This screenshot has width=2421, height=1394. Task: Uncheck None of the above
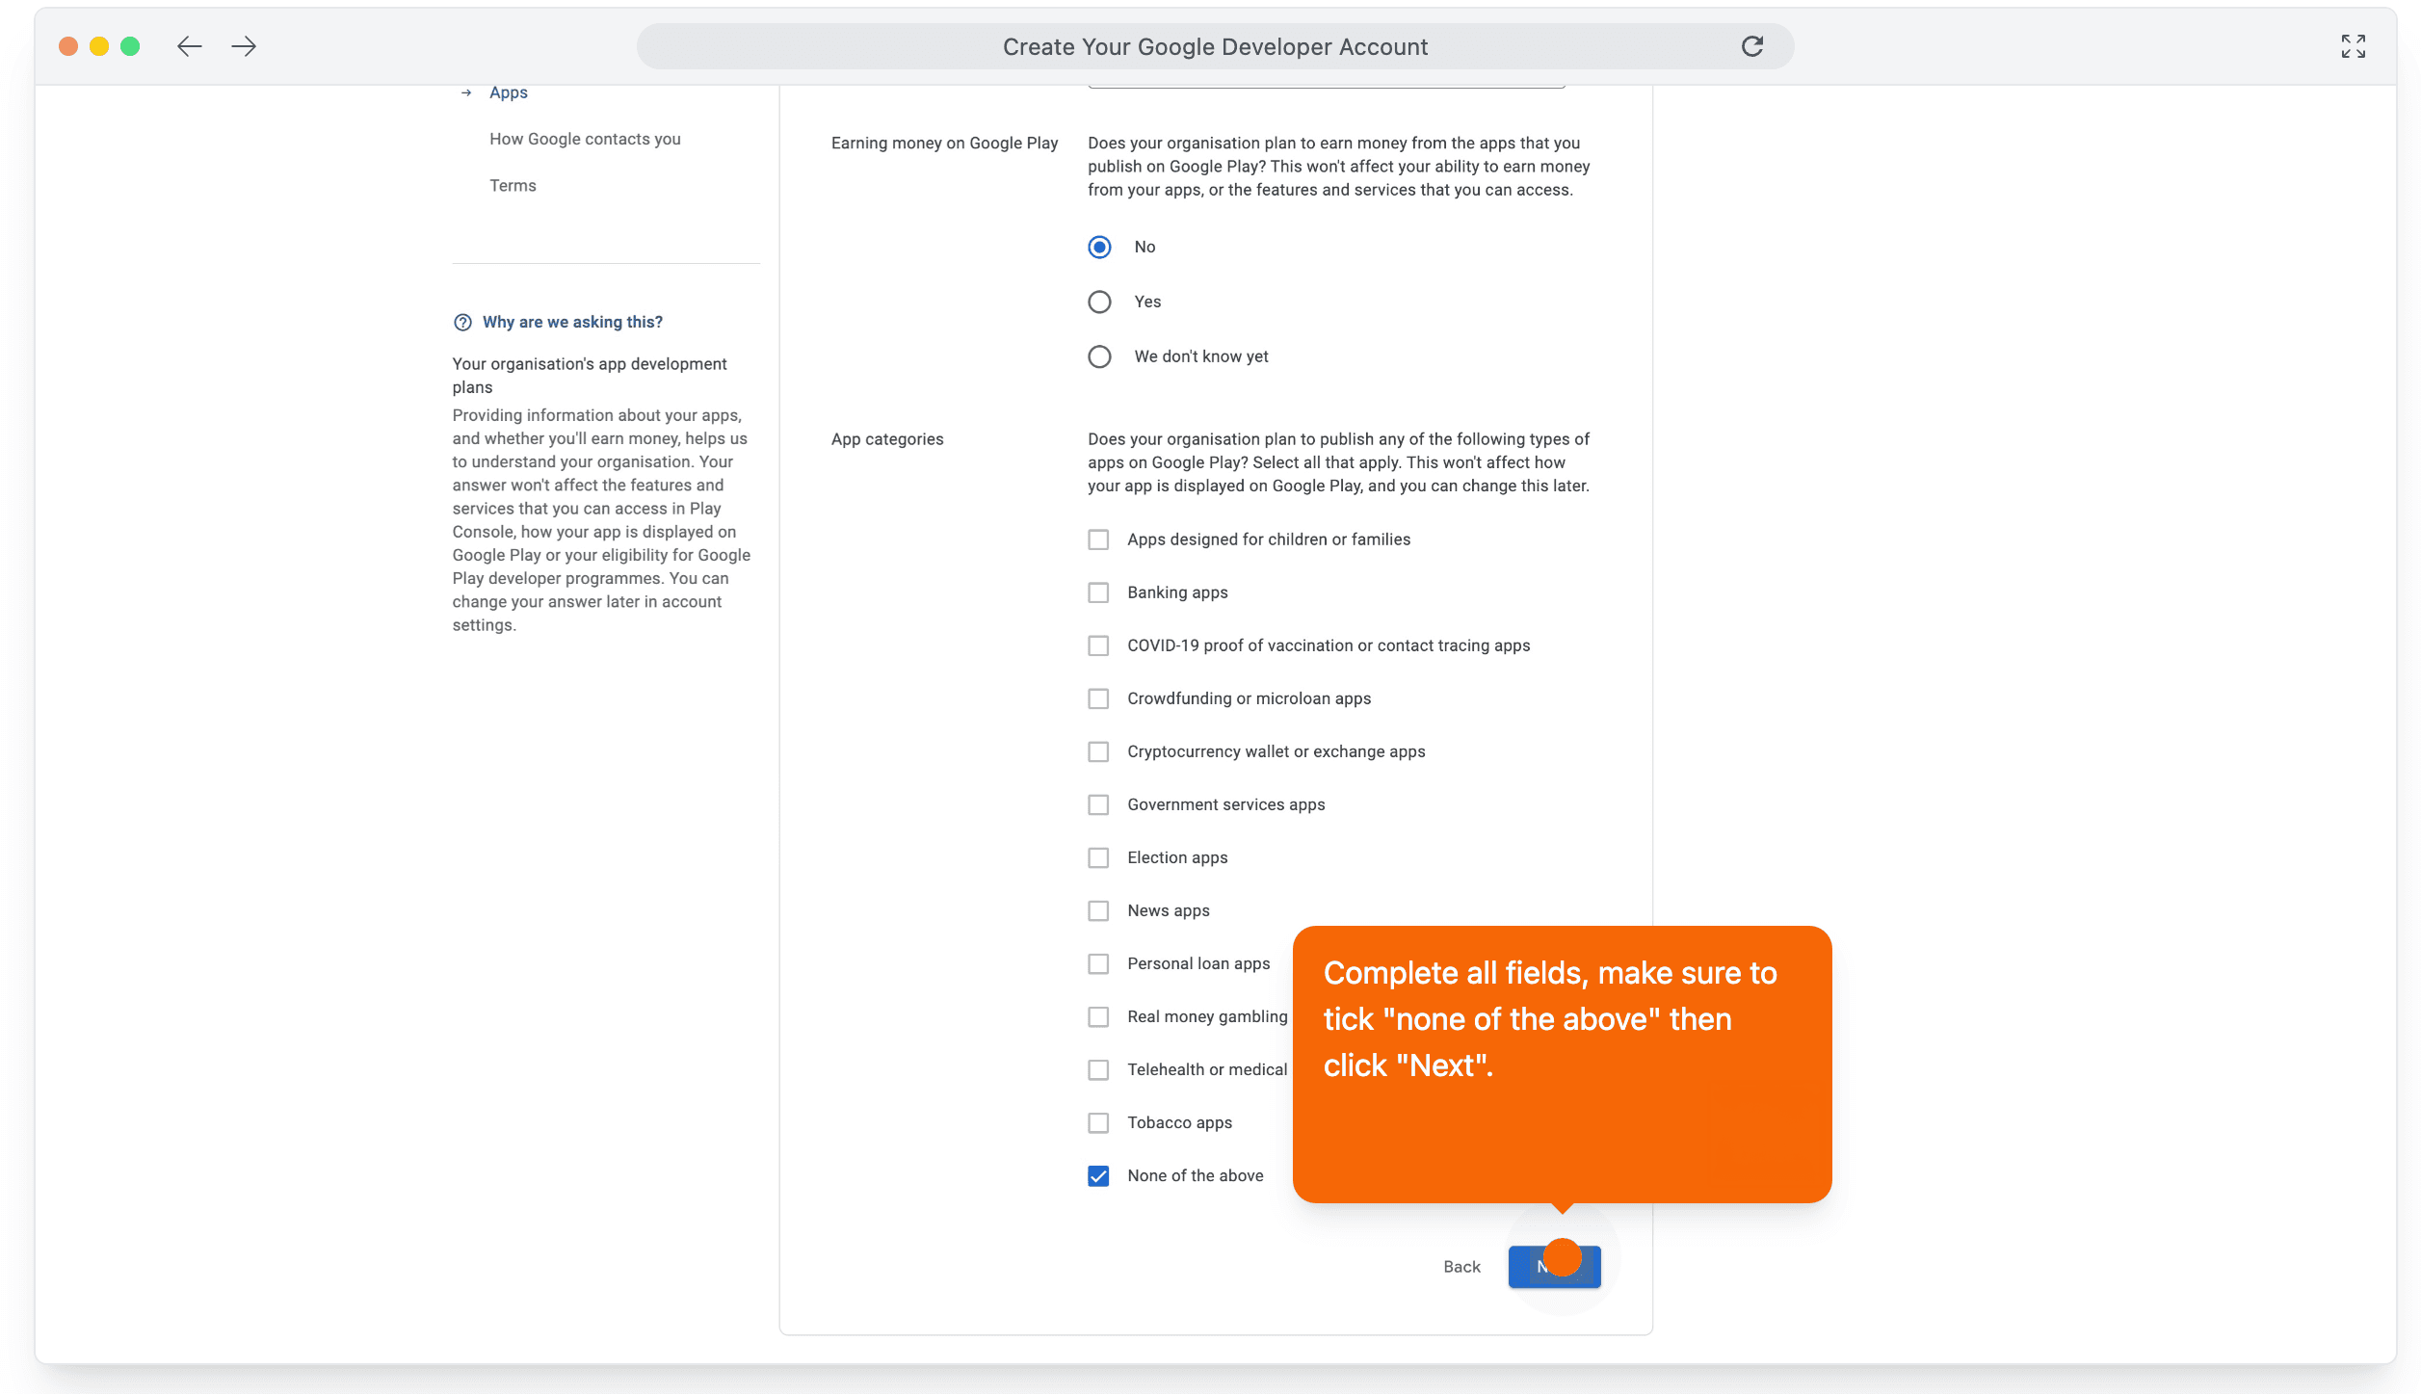[1098, 1175]
